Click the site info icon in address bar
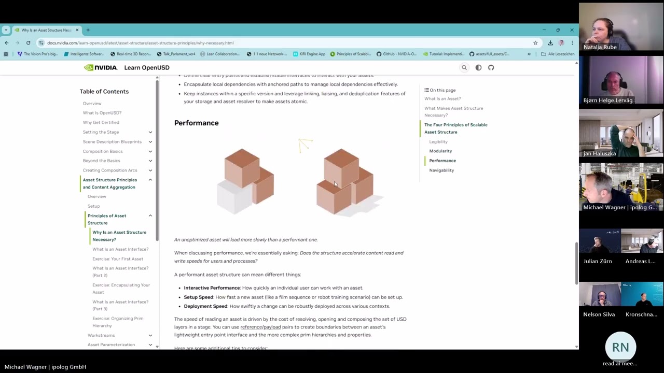Viewport: 664px width, 373px height. click(x=41, y=43)
